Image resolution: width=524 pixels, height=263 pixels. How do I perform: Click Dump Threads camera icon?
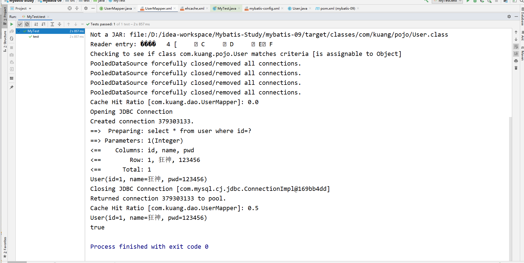(12, 55)
